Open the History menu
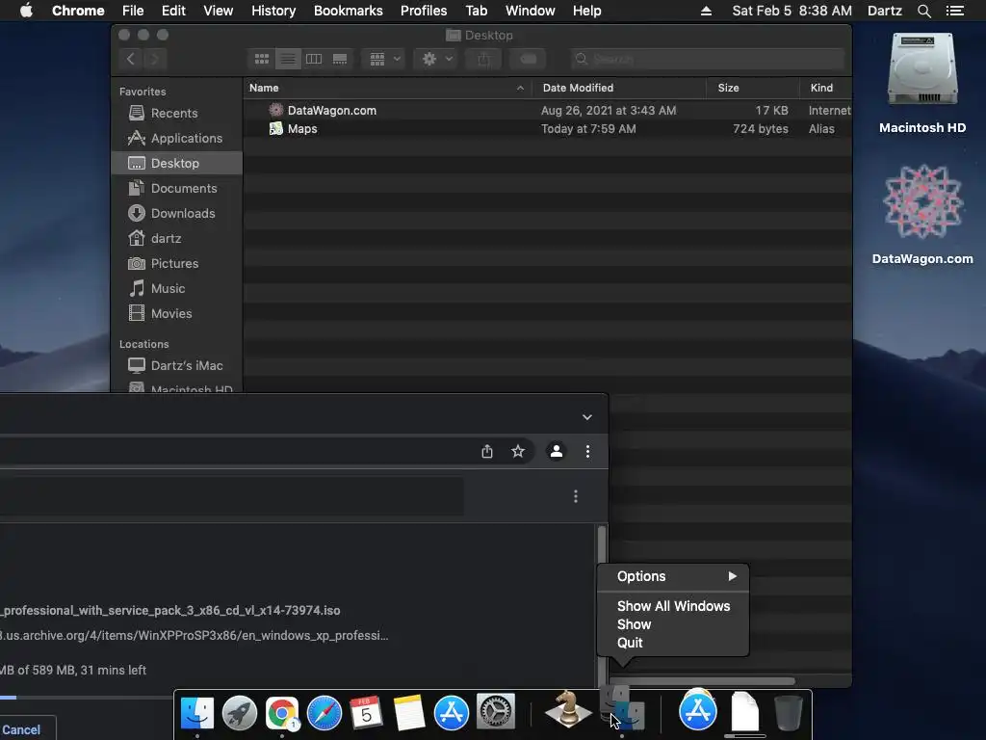Screen dimensions: 986x740 pos(273,11)
